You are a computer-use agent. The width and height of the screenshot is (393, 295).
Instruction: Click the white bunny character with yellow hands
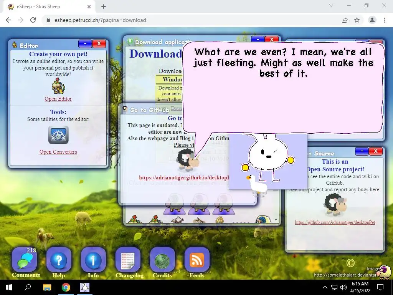(x=268, y=157)
